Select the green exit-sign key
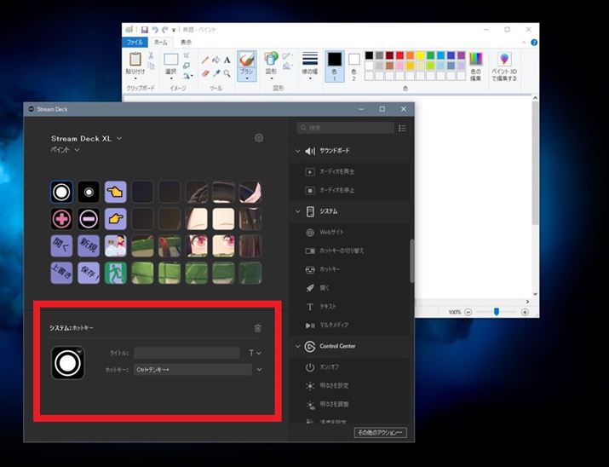Image resolution: width=609 pixels, height=467 pixels. coord(115,274)
